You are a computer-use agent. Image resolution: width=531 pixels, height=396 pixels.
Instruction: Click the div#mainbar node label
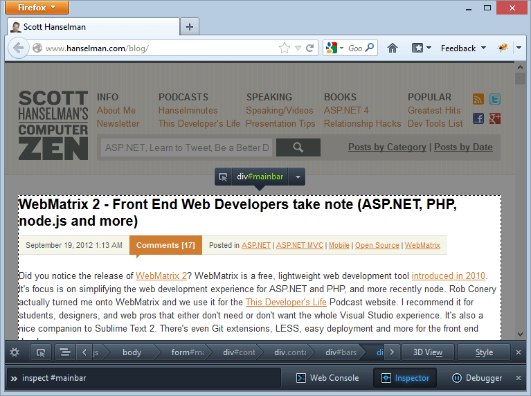coord(260,177)
